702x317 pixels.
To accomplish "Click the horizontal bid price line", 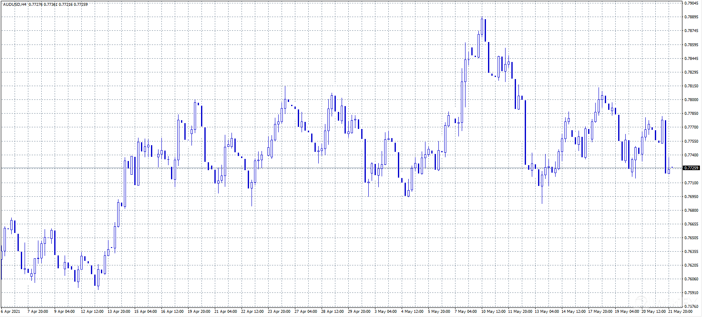I will 334,168.
